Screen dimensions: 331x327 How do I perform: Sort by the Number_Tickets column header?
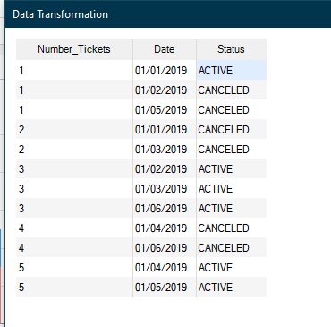[74, 49]
